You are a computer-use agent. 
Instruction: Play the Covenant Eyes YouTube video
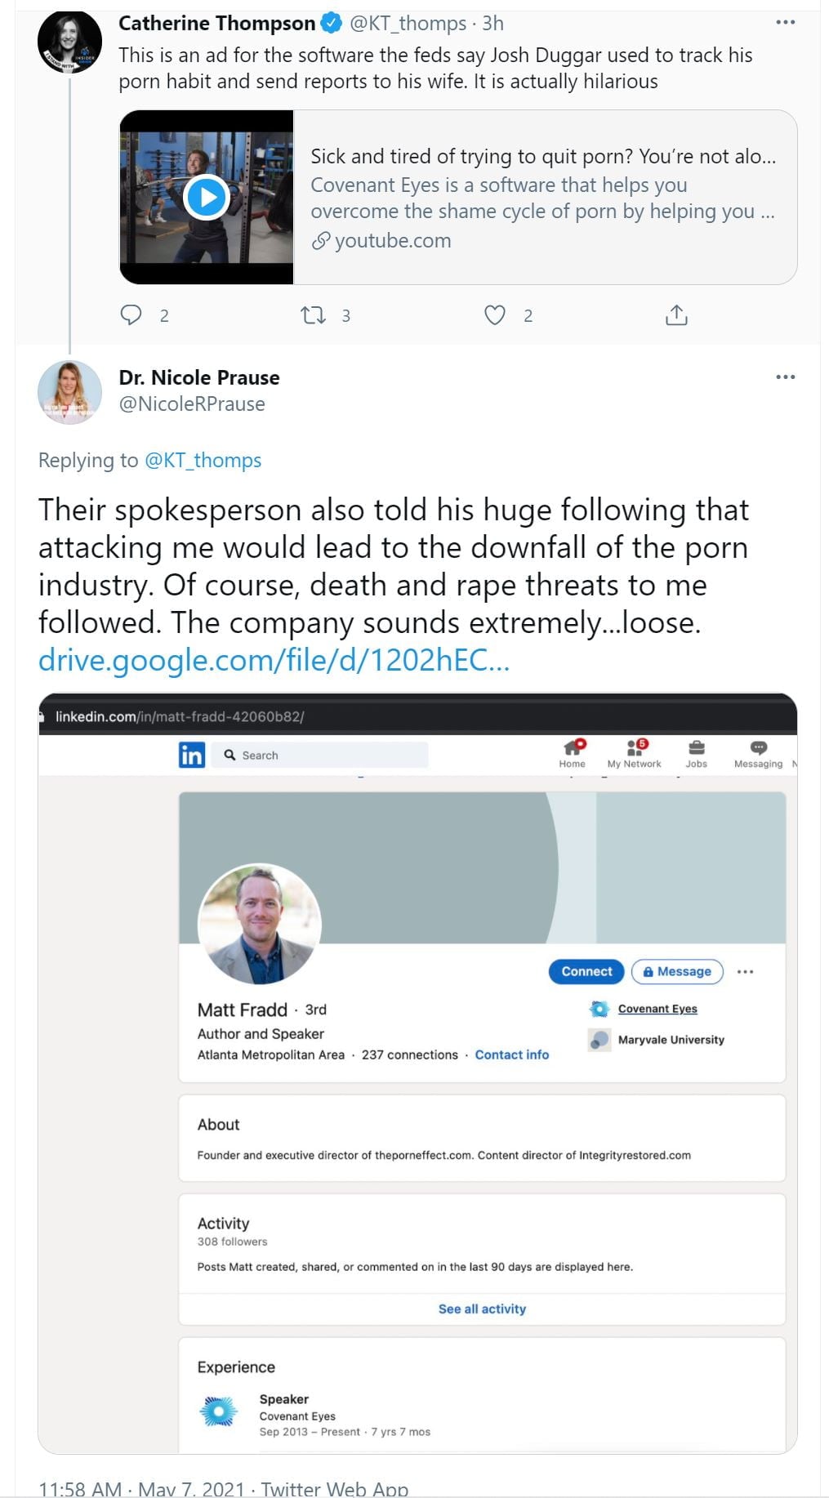pos(206,197)
